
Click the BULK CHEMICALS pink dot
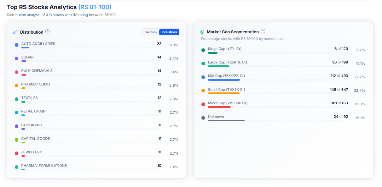(17, 72)
